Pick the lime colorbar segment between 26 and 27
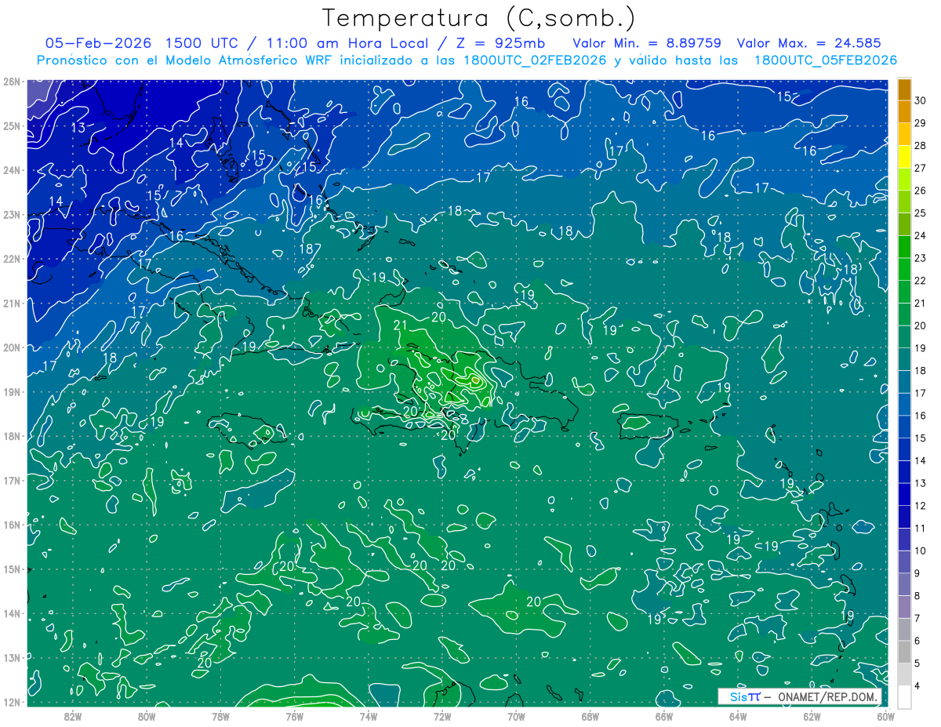This screenshot has height=727, width=941. point(904,180)
